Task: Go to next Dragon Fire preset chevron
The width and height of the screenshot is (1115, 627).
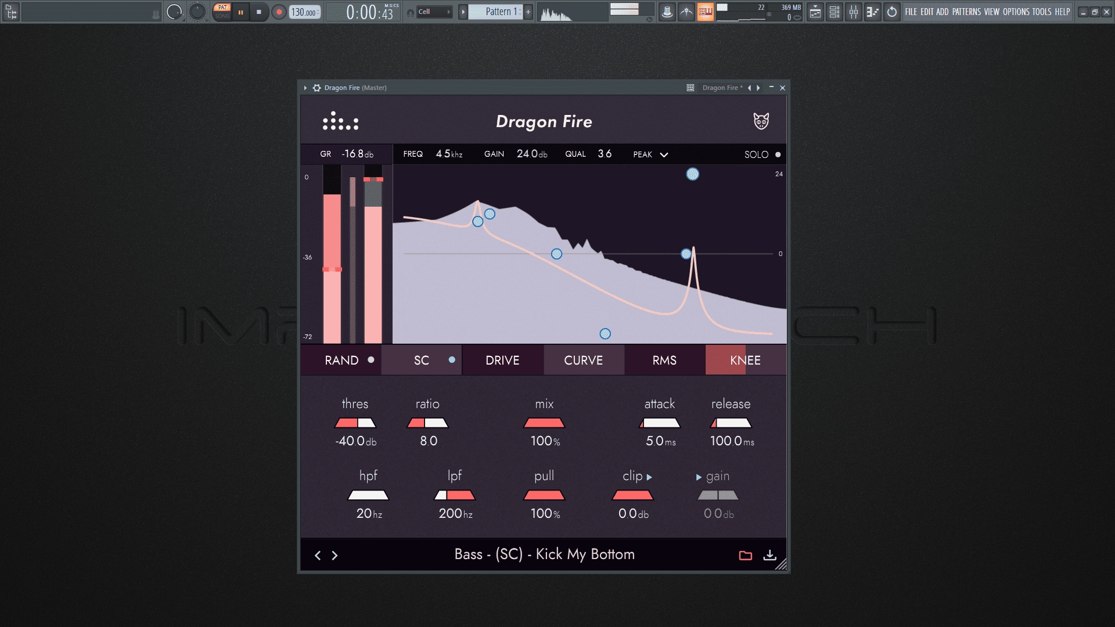Action: tap(334, 556)
